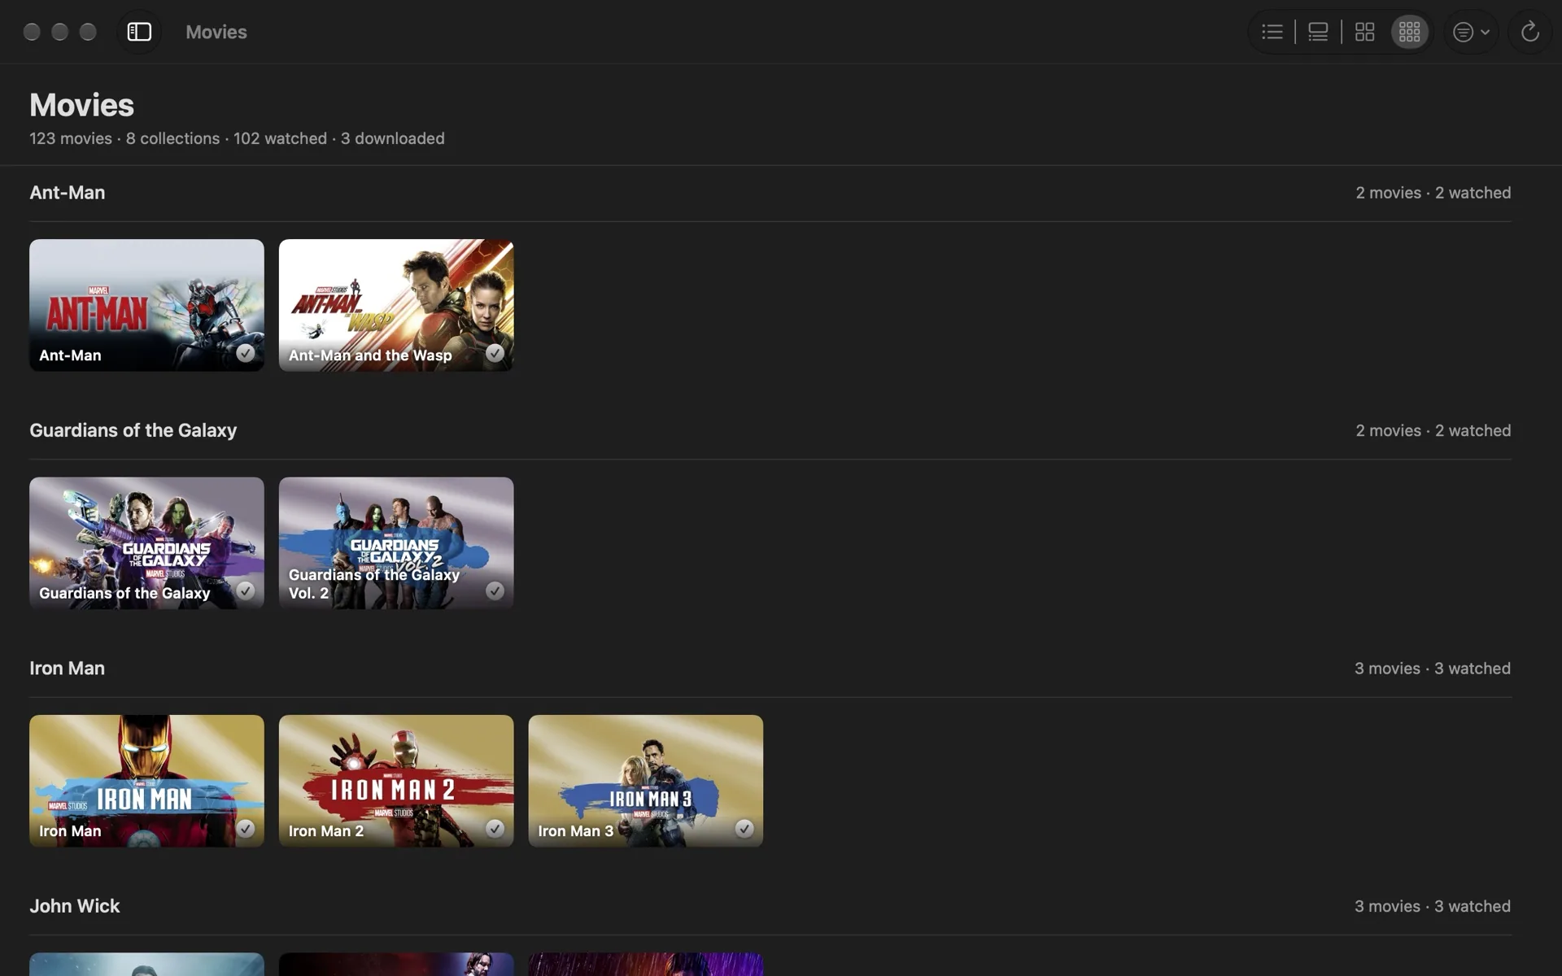Open Guardians of the Galaxy Vol. 2 poster
Screen dimensions: 1562x976
tap(396, 543)
